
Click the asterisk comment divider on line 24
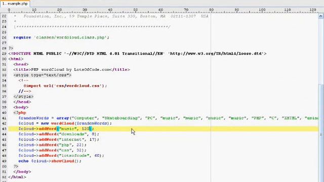tap(92, 27)
